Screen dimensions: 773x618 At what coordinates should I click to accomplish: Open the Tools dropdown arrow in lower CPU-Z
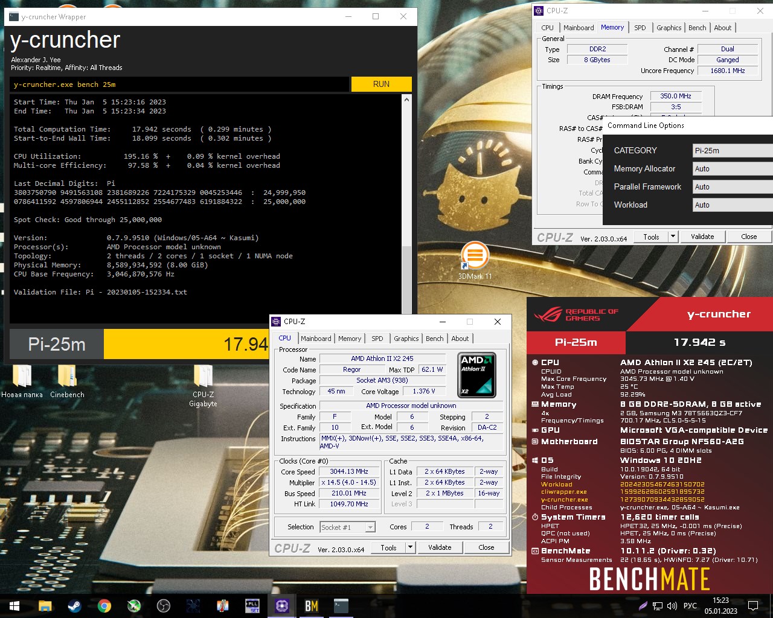410,547
